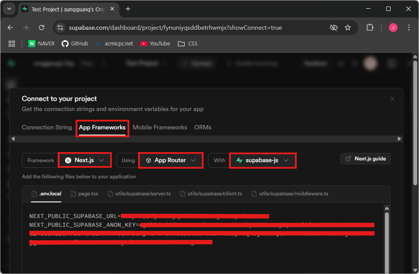Open site information icon in address bar

pyautogui.click(x=60, y=28)
